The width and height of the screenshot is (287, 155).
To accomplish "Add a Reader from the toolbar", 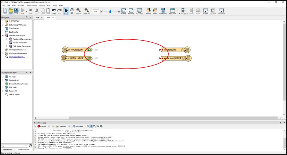I will (149, 11).
